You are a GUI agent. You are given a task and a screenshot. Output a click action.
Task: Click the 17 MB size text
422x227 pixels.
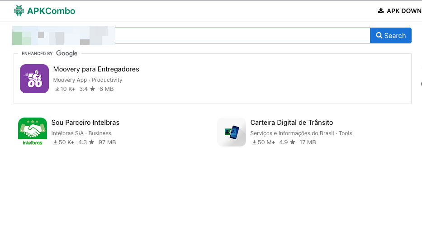pos(308,142)
